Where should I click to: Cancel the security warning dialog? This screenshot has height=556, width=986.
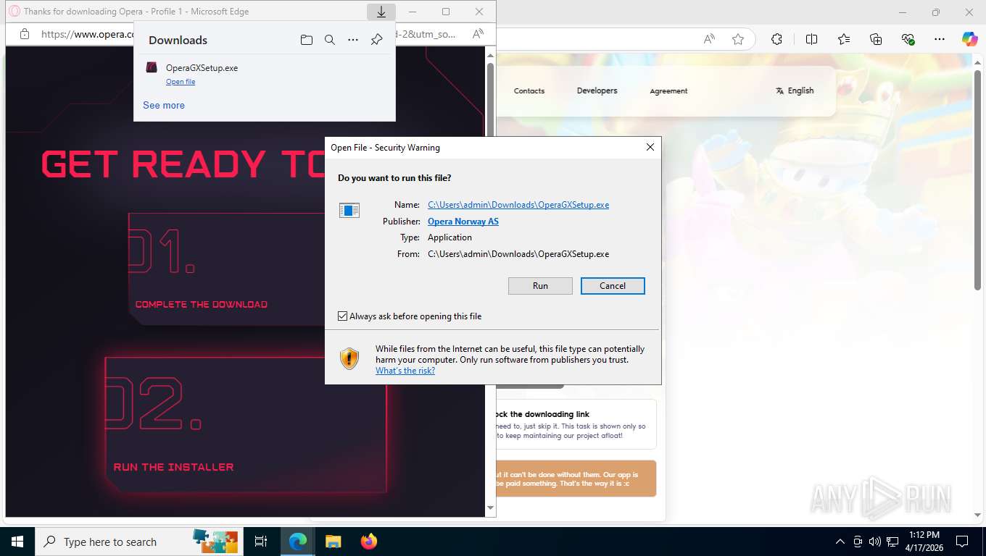613,286
